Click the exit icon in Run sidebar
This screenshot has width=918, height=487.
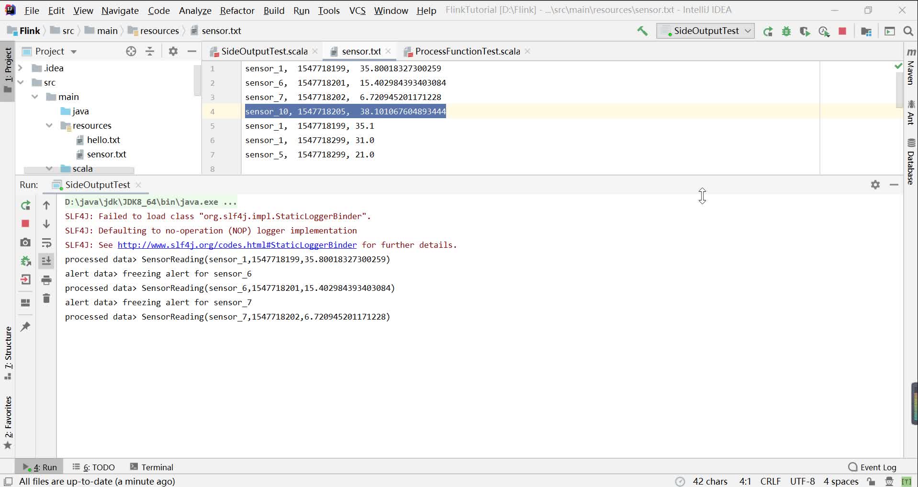[25, 280]
